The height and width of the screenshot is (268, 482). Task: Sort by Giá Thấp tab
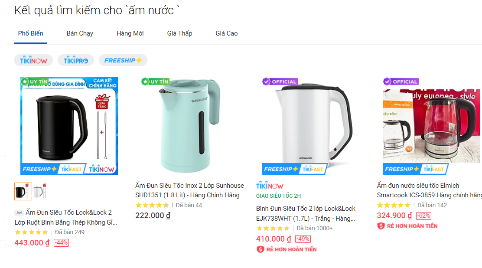click(x=179, y=33)
